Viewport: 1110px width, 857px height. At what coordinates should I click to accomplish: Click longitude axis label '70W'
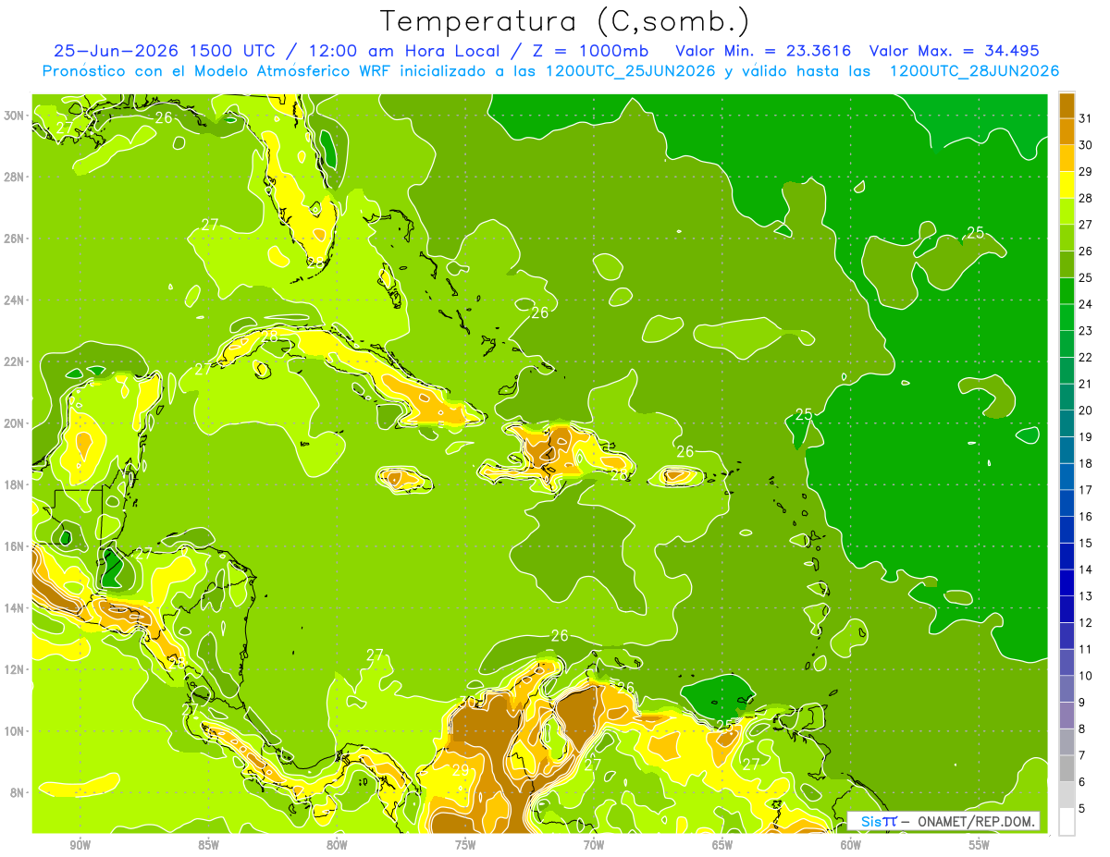pyautogui.click(x=594, y=844)
